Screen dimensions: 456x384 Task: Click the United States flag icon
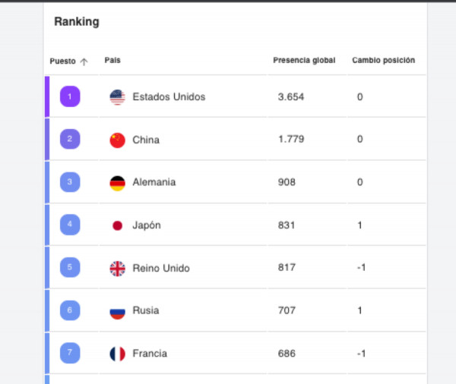point(118,97)
